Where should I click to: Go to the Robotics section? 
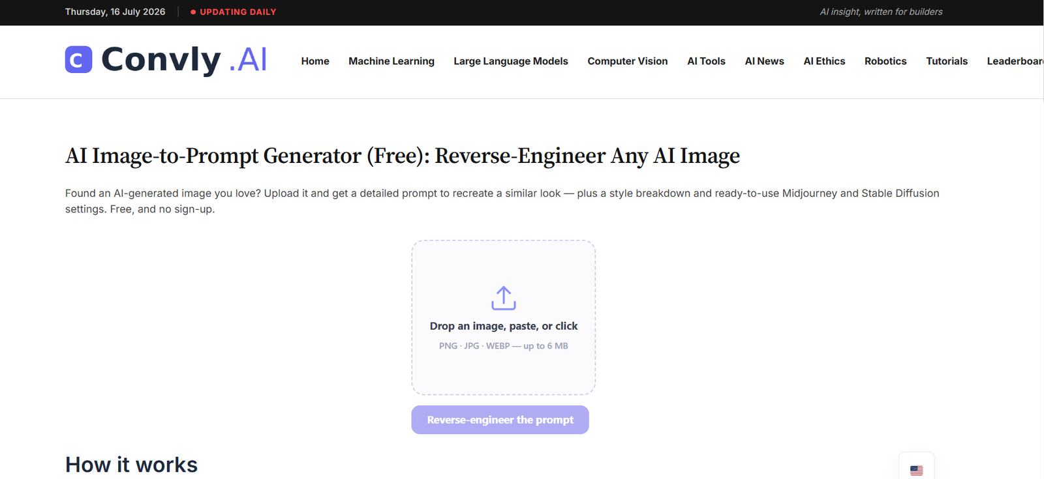(x=885, y=61)
